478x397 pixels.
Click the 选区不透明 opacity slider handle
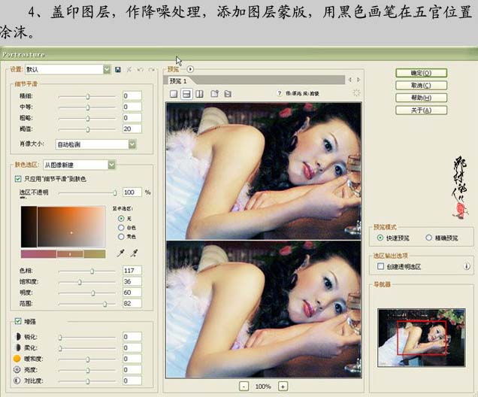[x=115, y=192]
